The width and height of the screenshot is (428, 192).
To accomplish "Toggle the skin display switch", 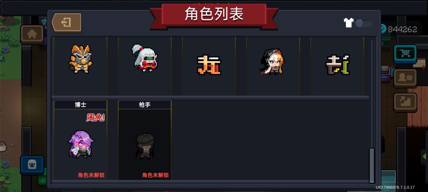I will [x=363, y=23].
